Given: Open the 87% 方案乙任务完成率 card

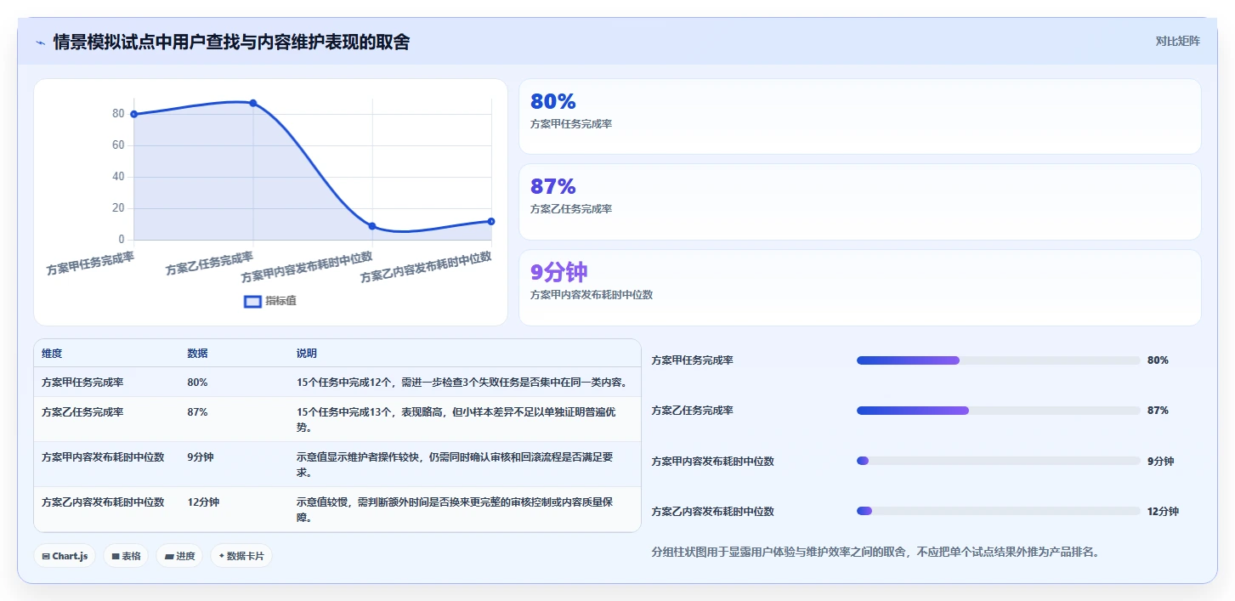Looking at the screenshot, I should pyautogui.click(x=859, y=201).
